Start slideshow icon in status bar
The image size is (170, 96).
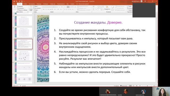tap(140, 86)
